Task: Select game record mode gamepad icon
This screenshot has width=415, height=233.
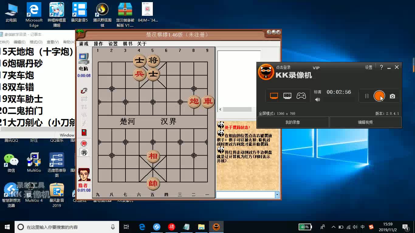Action: 301,96
